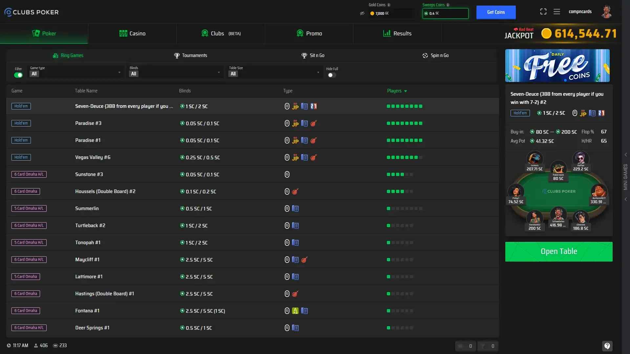The width and height of the screenshot is (630, 354).
Task: Click the Clubs Poker logo
Action: tap(31, 12)
